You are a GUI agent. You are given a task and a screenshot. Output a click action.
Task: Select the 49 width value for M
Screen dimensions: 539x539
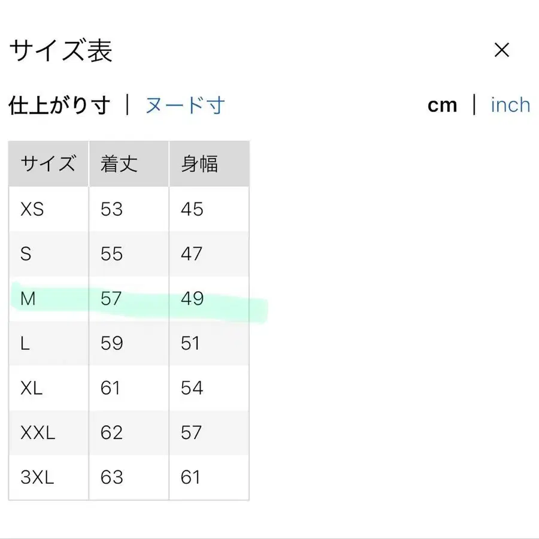click(192, 298)
